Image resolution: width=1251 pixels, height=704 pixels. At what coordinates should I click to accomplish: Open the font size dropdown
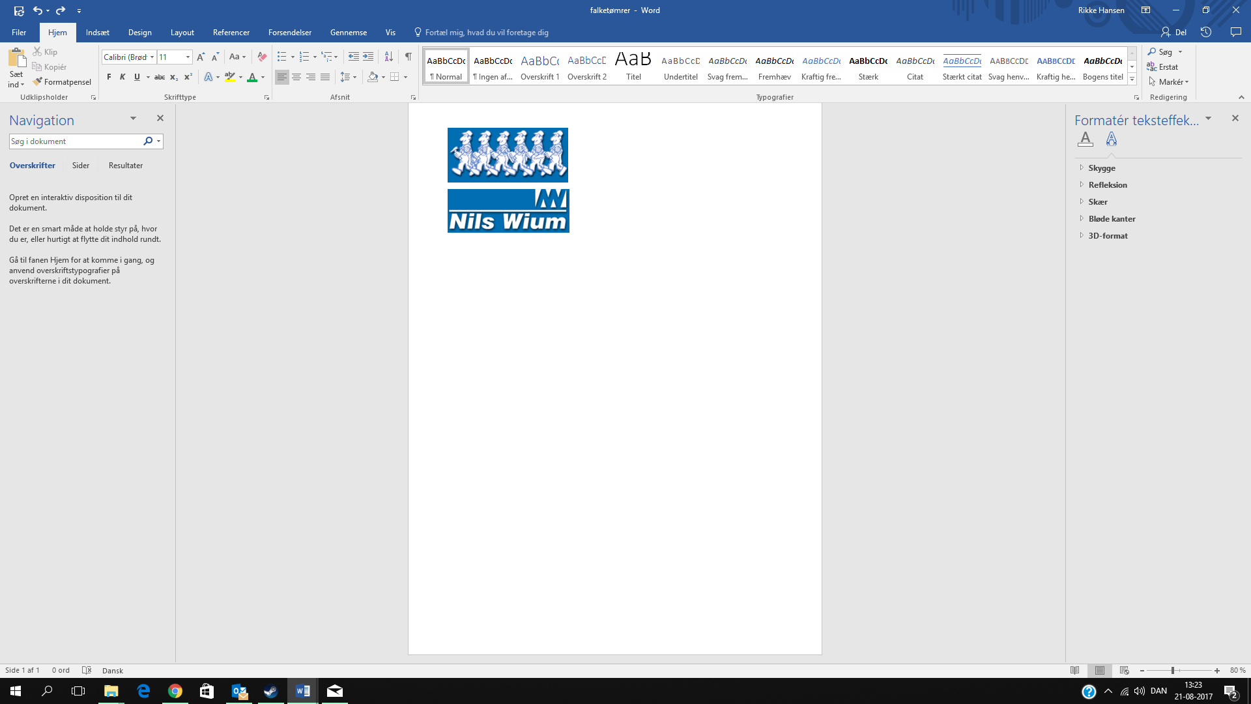188,57
